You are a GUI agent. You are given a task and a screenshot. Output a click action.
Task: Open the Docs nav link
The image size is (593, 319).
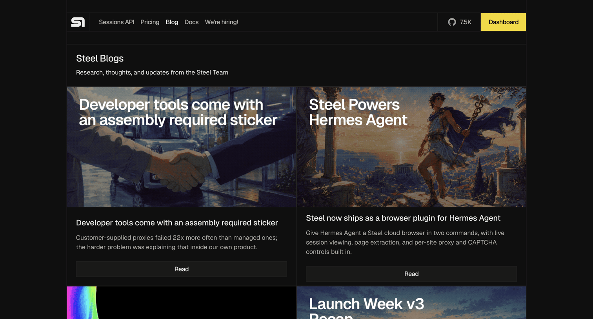[191, 22]
